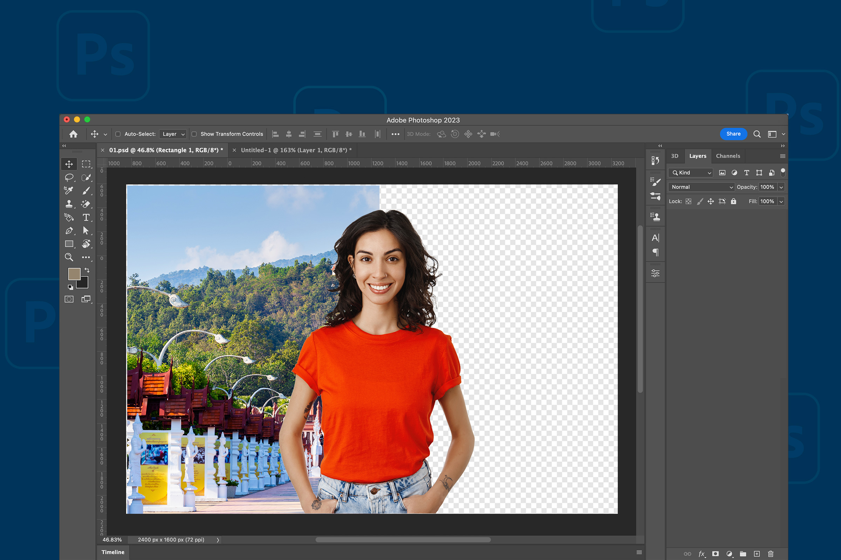This screenshot has height=560, width=841.
Task: Enable Show Transform Controls
Action: click(194, 134)
